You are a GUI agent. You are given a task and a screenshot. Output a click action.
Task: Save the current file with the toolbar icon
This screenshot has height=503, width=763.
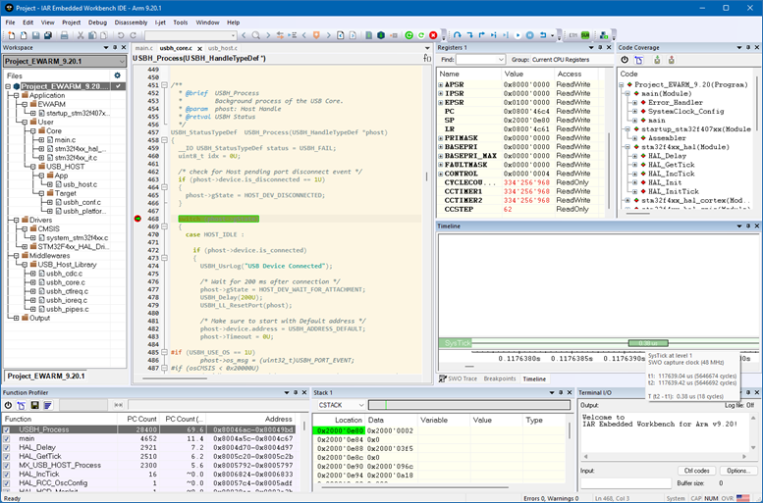pos(35,35)
